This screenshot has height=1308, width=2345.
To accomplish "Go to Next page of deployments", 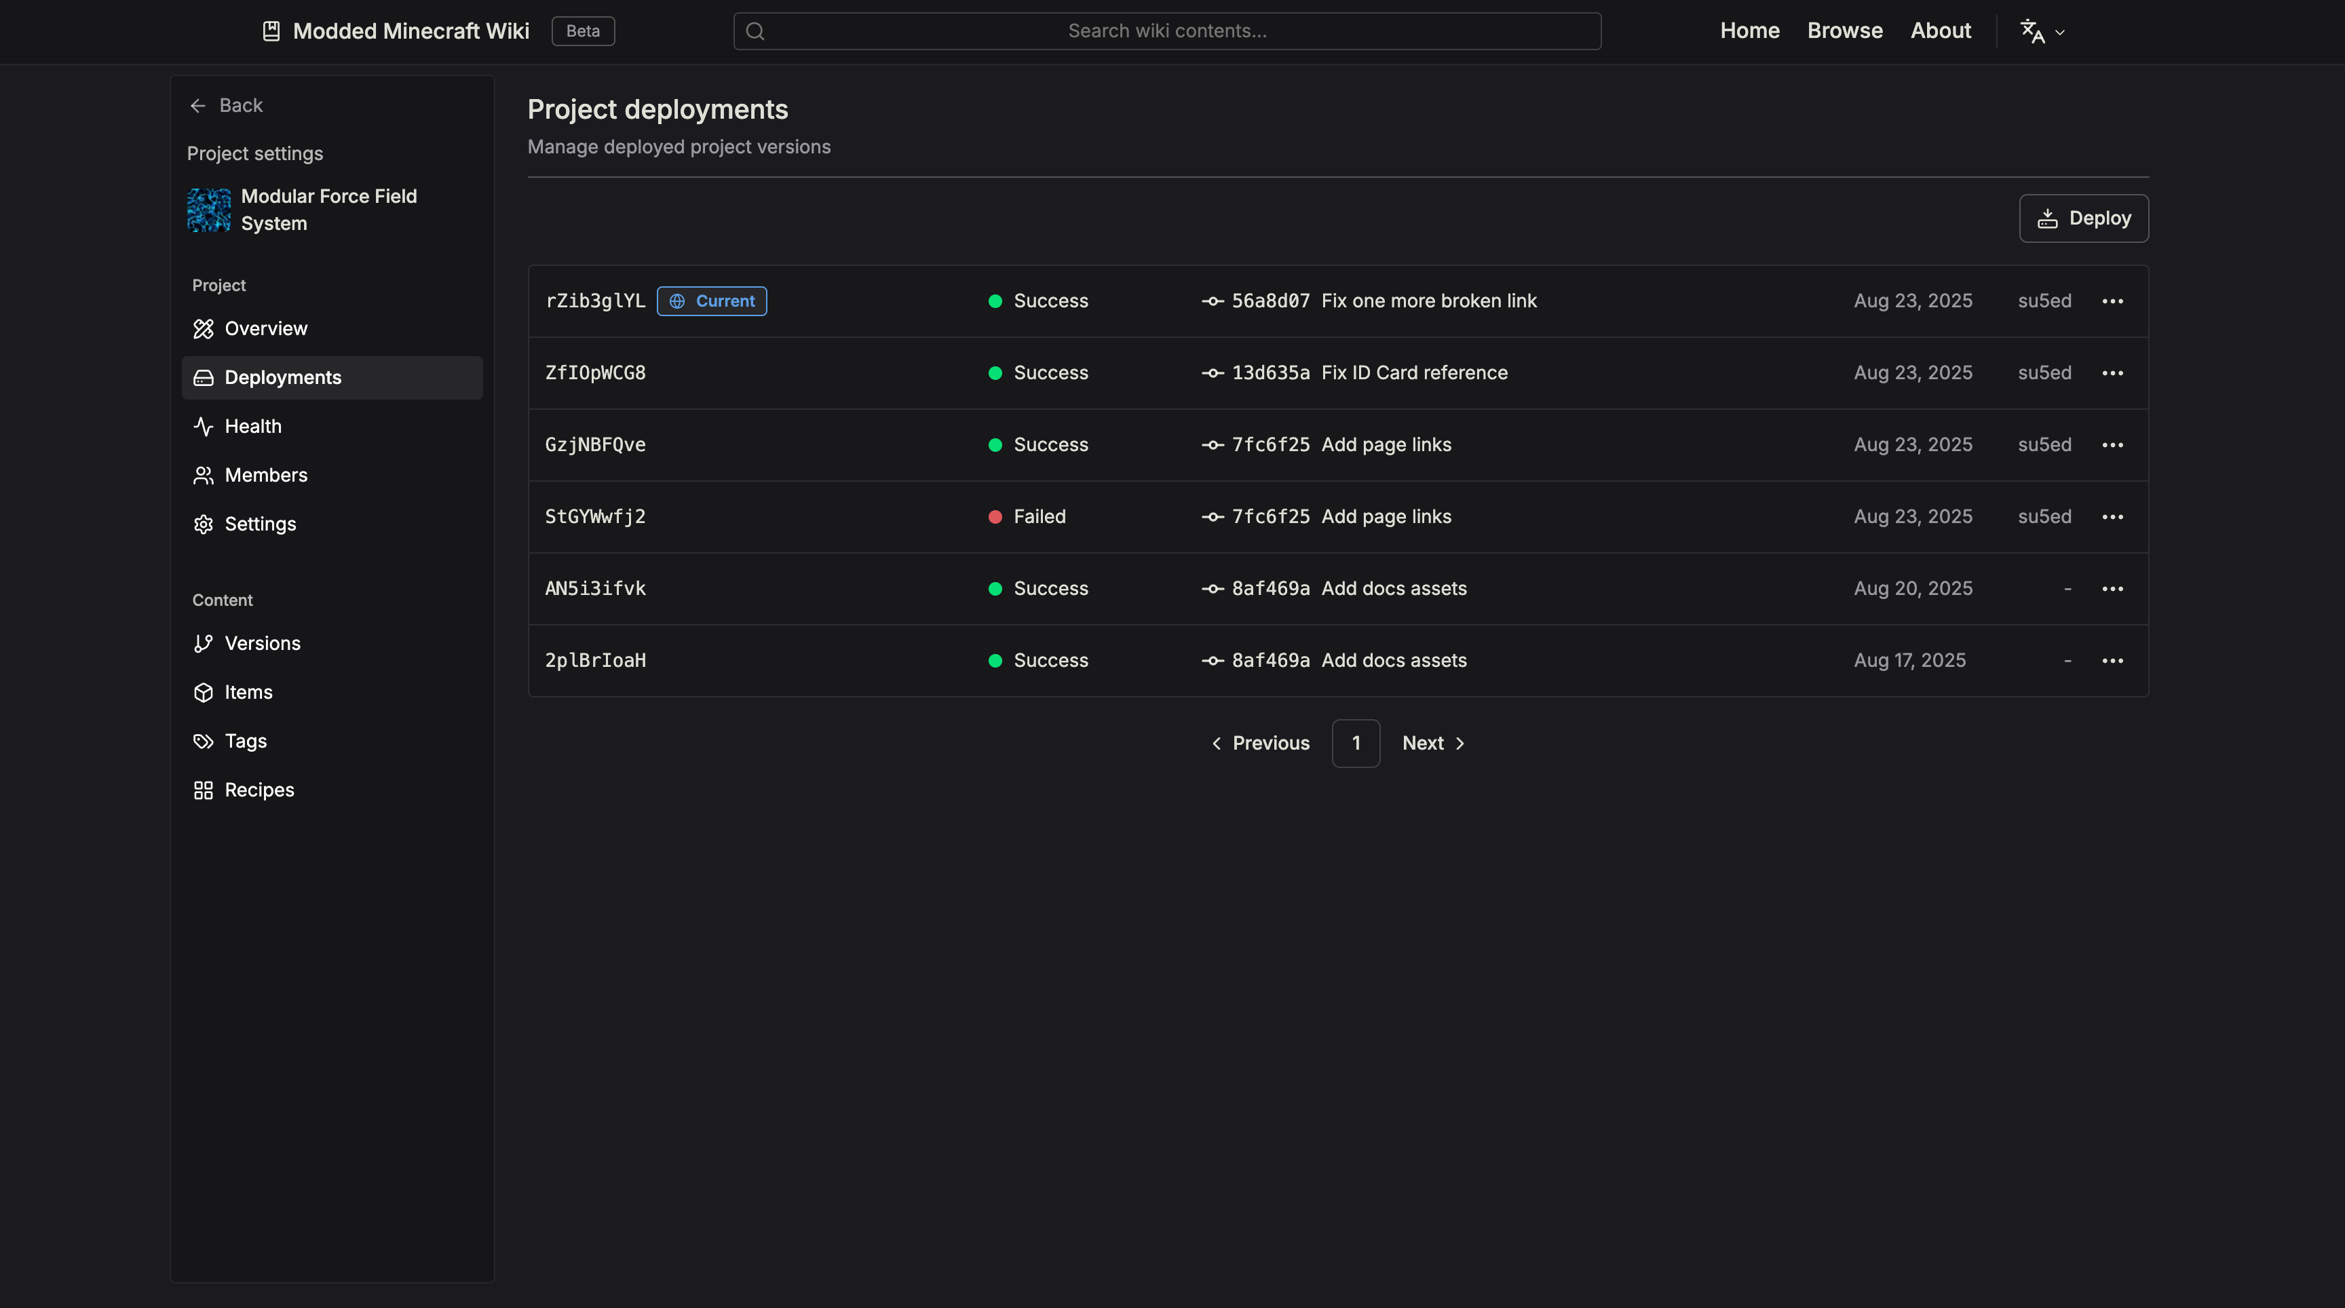I will (x=1433, y=743).
